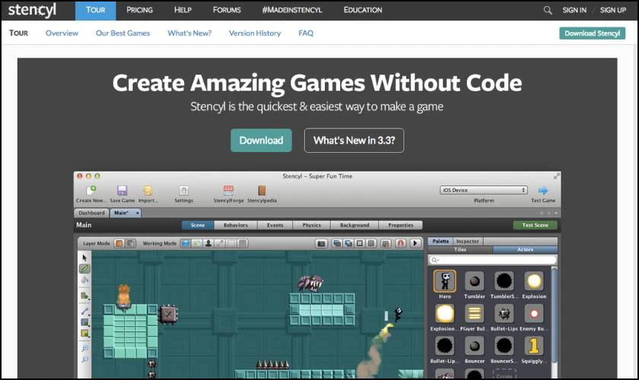Viewport: 639px width, 380px height.
Task: Click the search magnifier in website header
Action: click(x=547, y=10)
